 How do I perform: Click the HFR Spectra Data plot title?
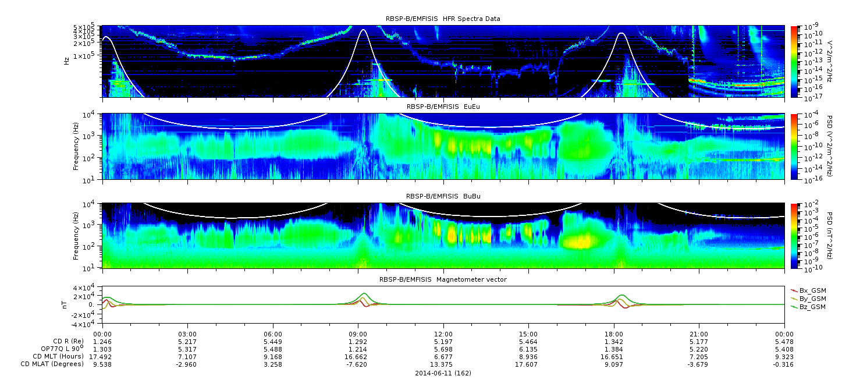[x=443, y=19]
